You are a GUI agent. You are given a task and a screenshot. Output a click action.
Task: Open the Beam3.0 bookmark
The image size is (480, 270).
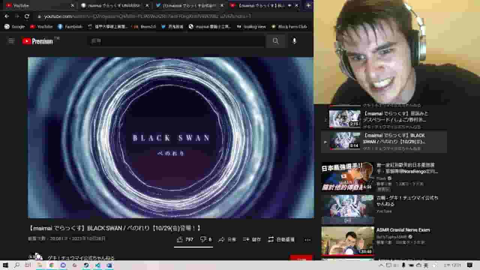pyautogui.click(x=145, y=27)
